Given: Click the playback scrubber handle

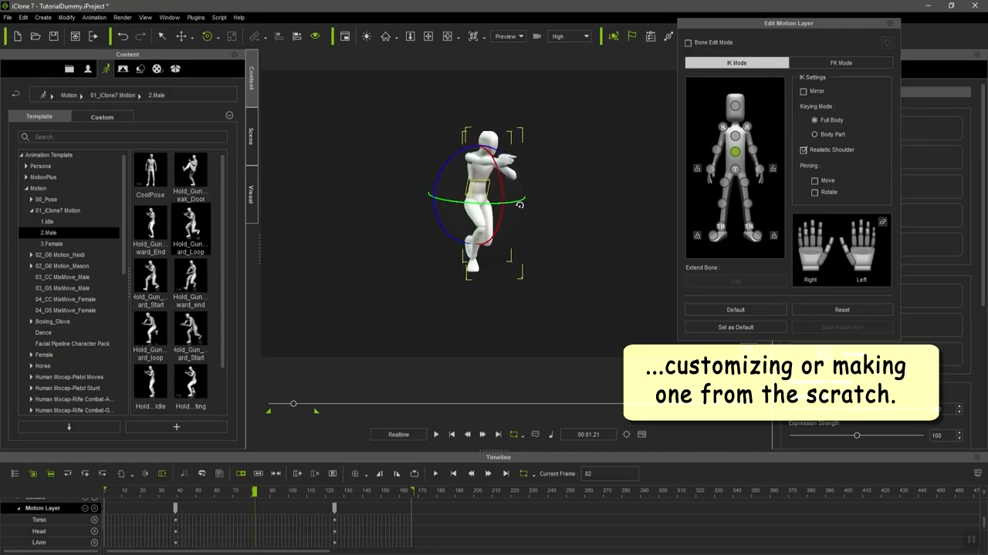Looking at the screenshot, I should [x=293, y=403].
